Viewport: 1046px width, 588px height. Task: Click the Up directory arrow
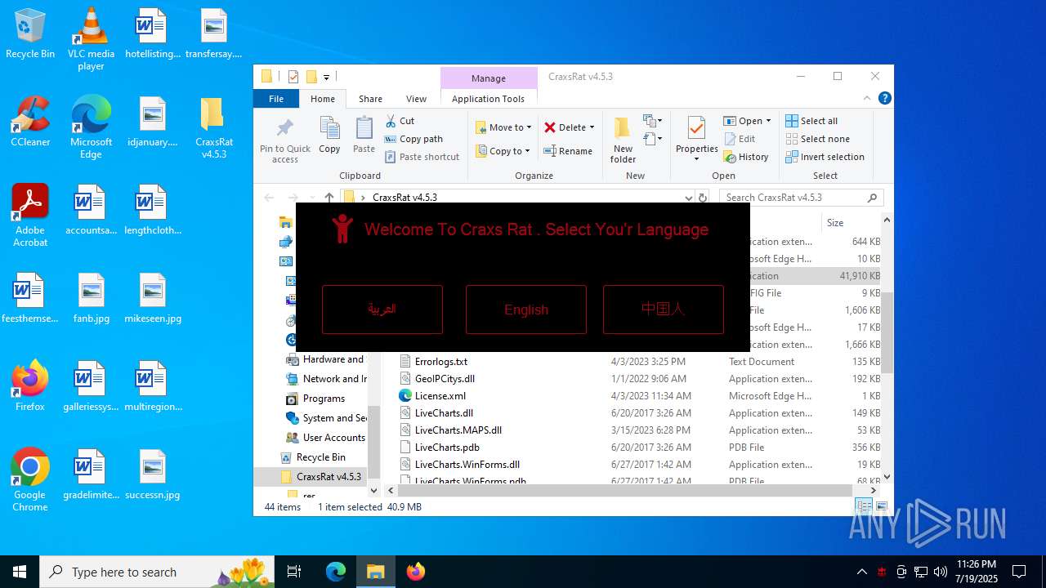pos(329,197)
